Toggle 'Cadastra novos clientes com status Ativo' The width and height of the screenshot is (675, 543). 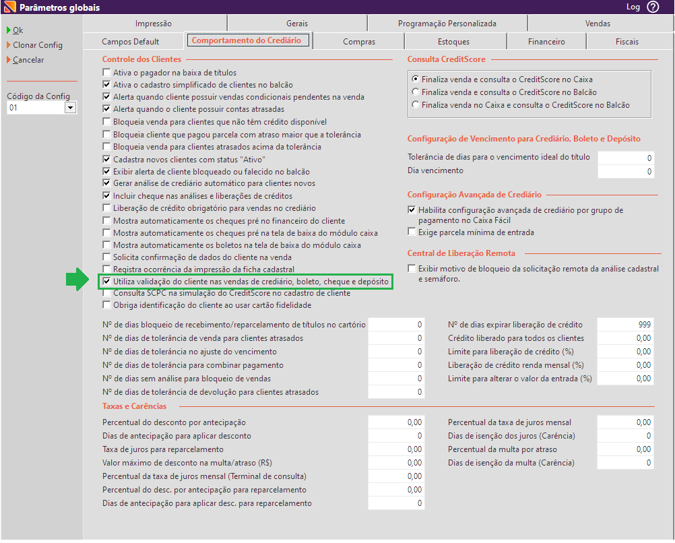click(106, 159)
